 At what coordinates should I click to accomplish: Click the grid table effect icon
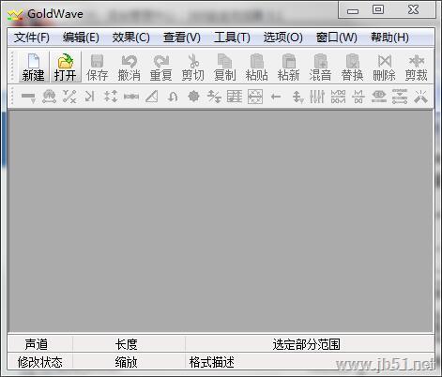point(235,97)
